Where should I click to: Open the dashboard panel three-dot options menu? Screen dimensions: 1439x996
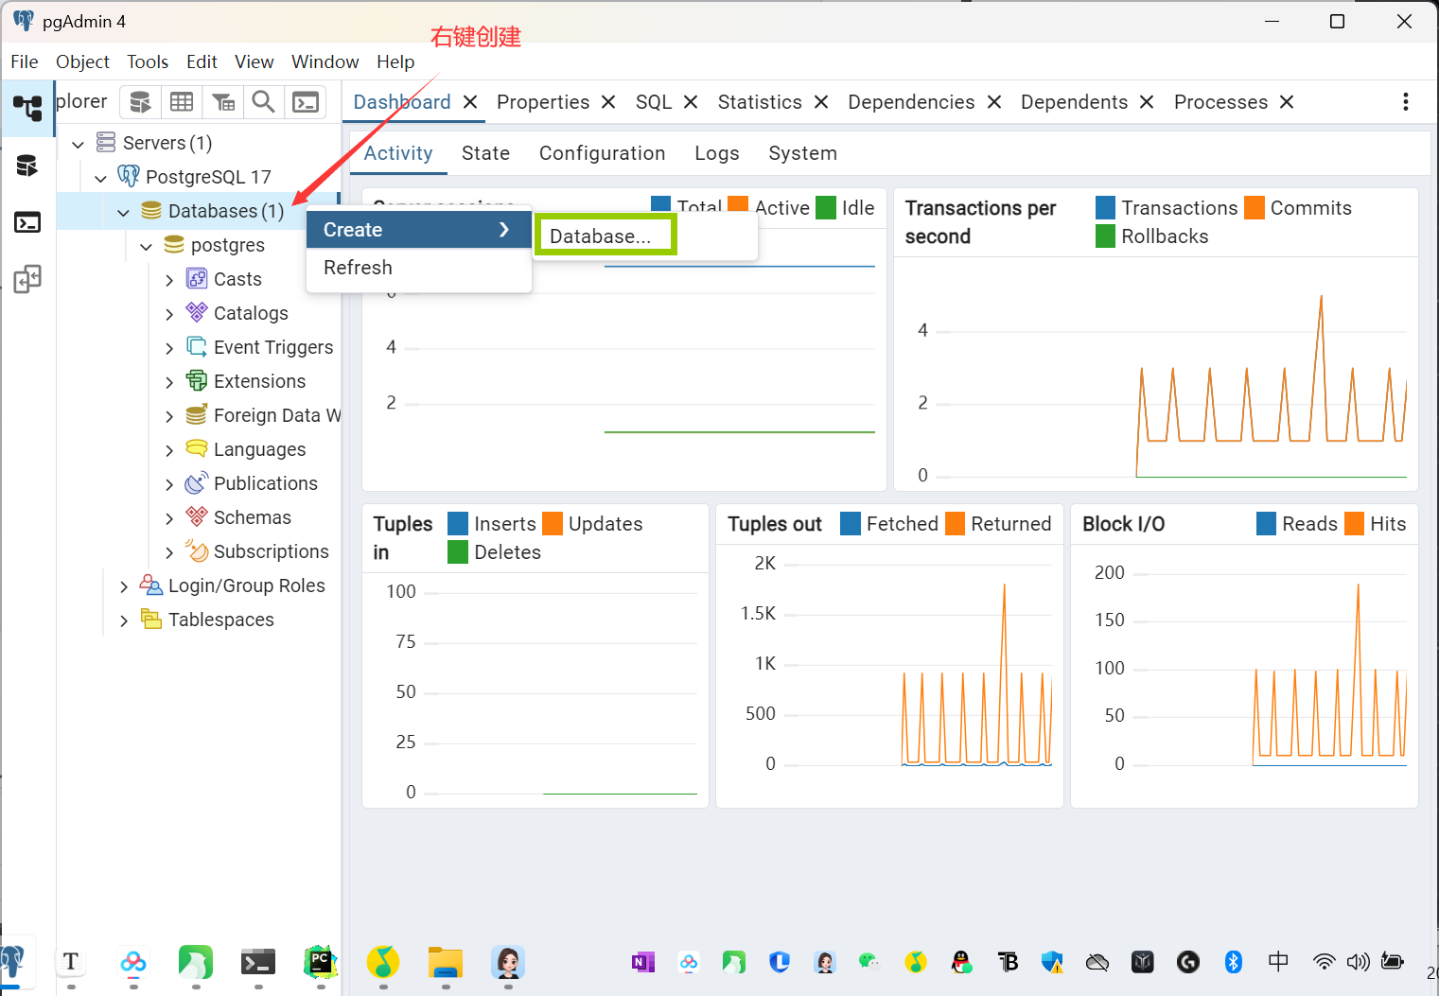point(1406,101)
